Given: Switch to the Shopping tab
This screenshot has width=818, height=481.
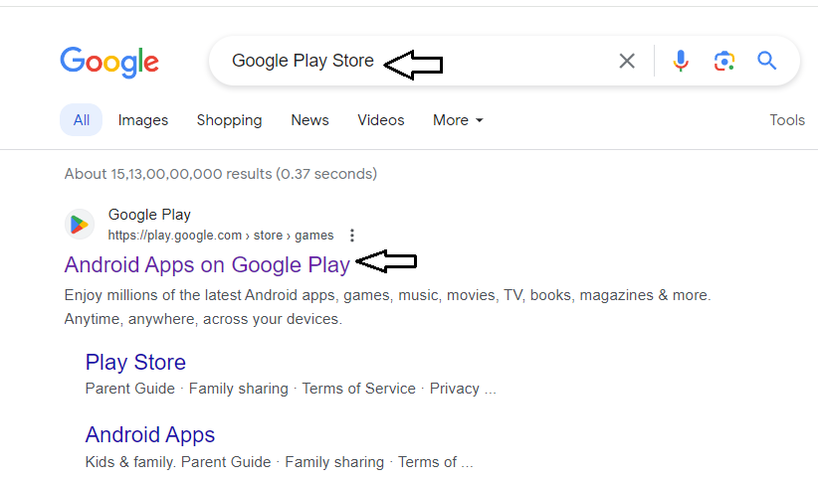Looking at the screenshot, I should click(x=229, y=120).
